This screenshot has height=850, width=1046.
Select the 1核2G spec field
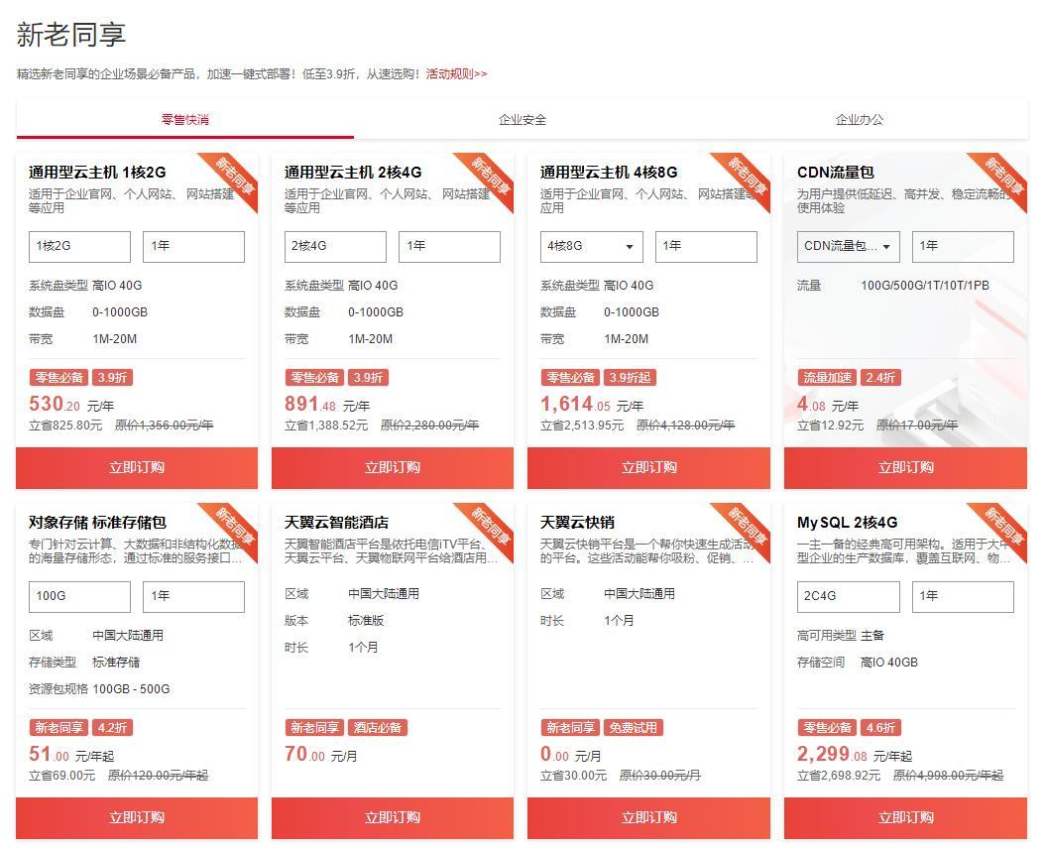pos(79,246)
